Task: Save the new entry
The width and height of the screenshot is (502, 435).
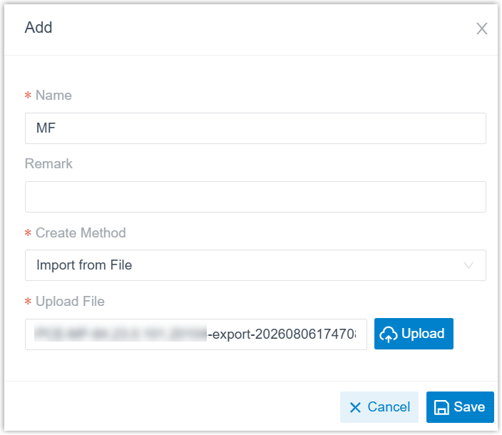Action: tap(460, 407)
